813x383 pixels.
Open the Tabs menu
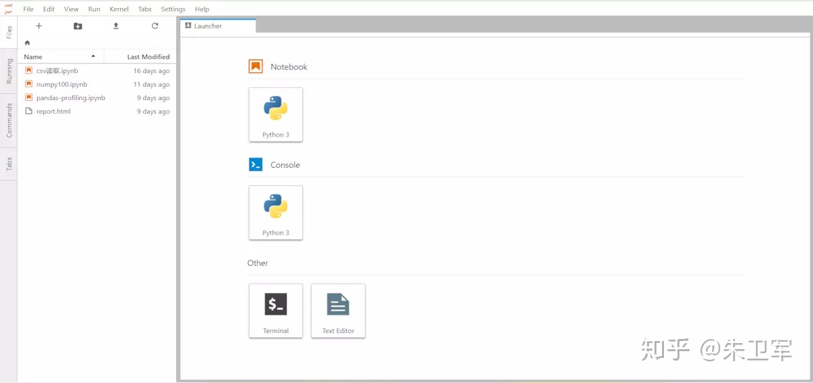(x=145, y=9)
